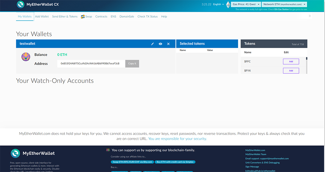This screenshot has height=172, width=325.
Task: Open Check TX Status tab
Action: coord(148,16)
